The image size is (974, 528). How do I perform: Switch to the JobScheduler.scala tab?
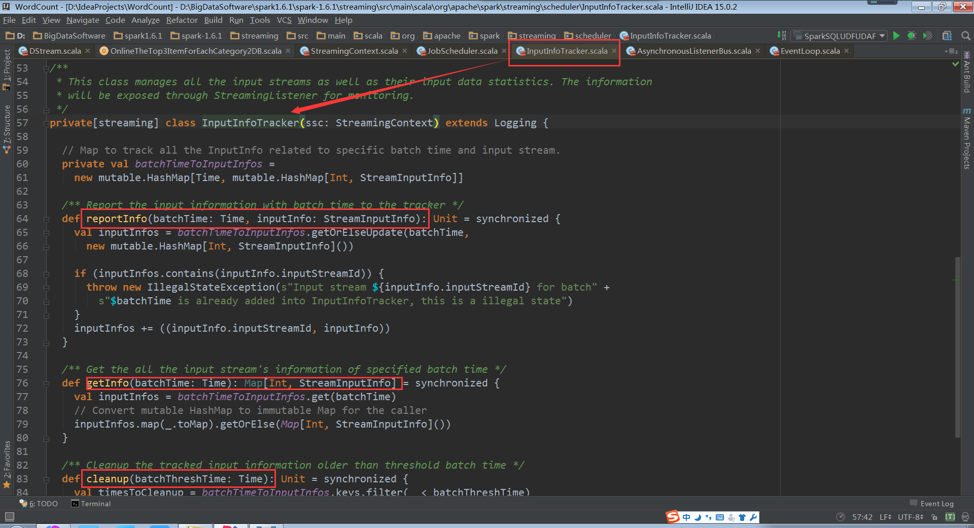click(462, 51)
